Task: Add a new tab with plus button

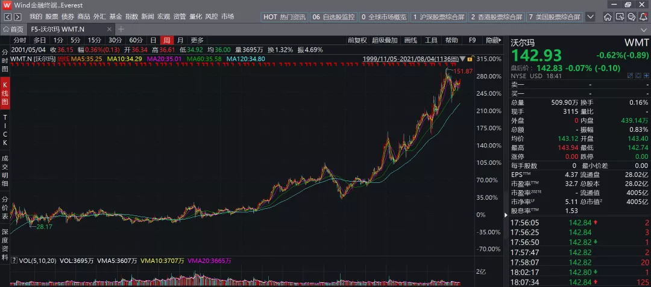Action: (x=121, y=29)
